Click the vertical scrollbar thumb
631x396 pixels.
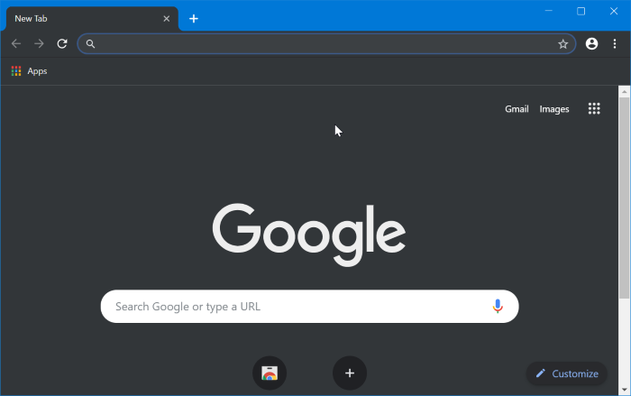tap(624, 198)
